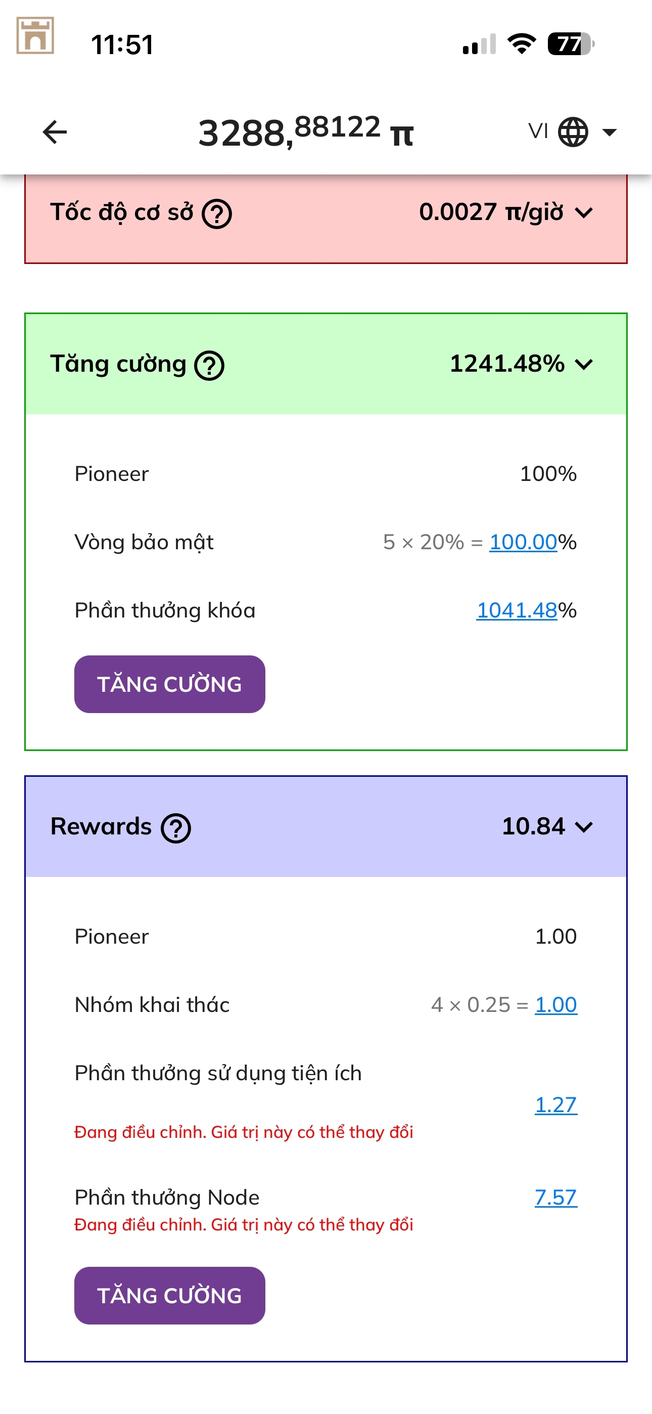Expand the 0.0027 π/giờ base rate chevron

tap(584, 212)
